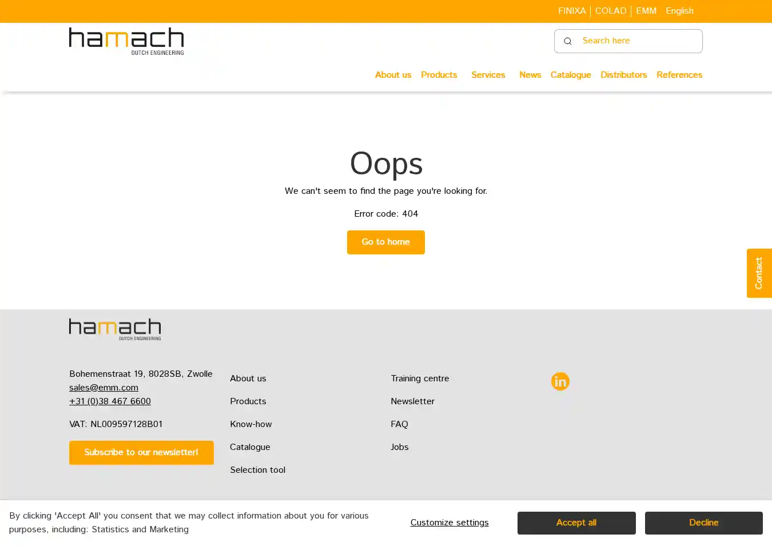Viewport: 772px width, 546px height.
Task: Click the Go to home button
Action: (385, 242)
